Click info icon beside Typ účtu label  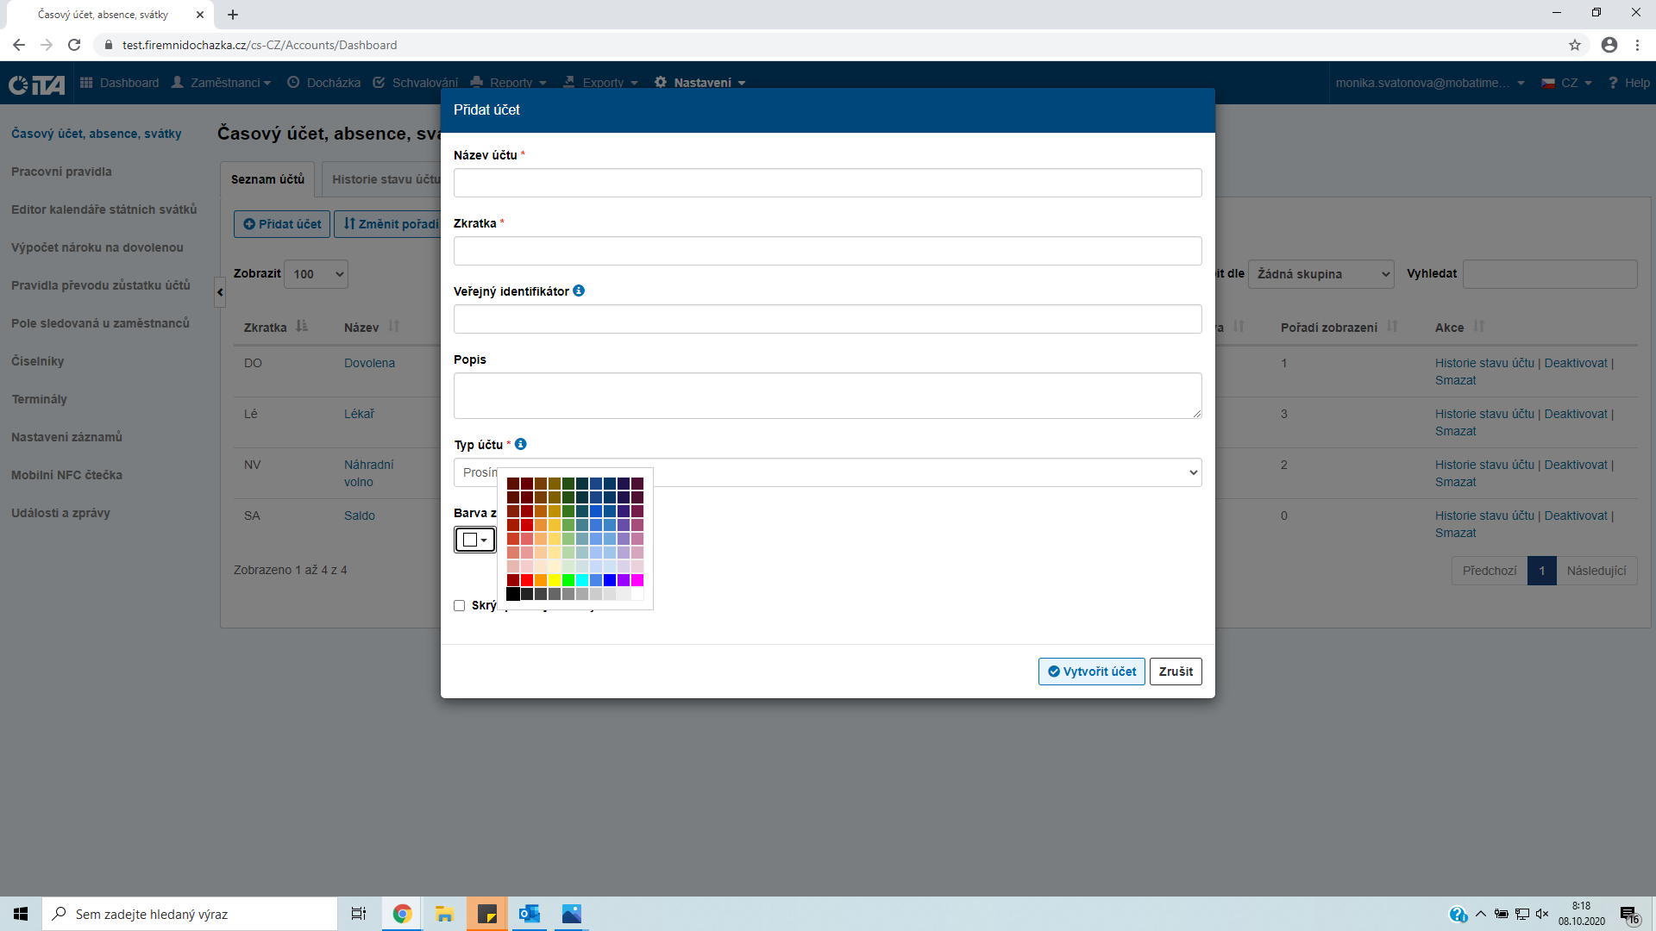(520, 444)
